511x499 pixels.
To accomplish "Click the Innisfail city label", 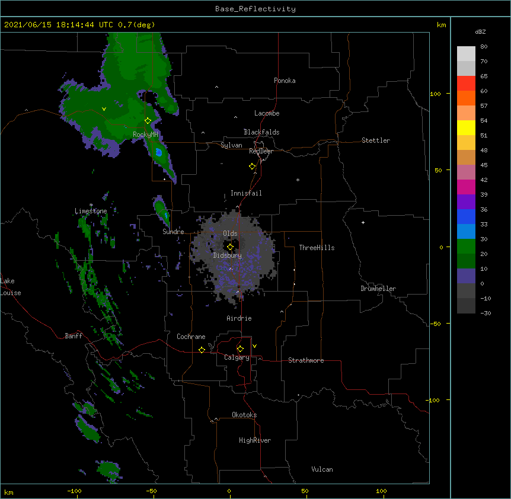I will (246, 193).
